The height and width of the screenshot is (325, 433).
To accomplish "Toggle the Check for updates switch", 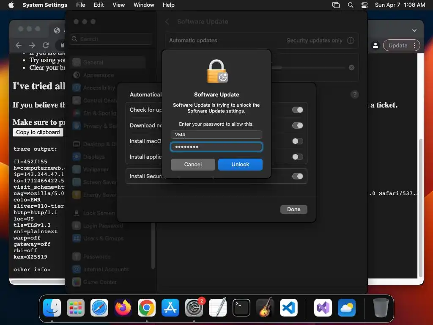I will (297, 110).
